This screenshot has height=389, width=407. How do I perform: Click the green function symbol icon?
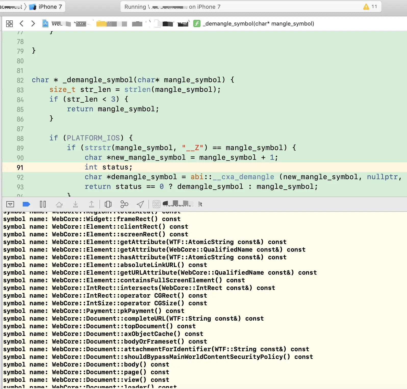point(197,23)
